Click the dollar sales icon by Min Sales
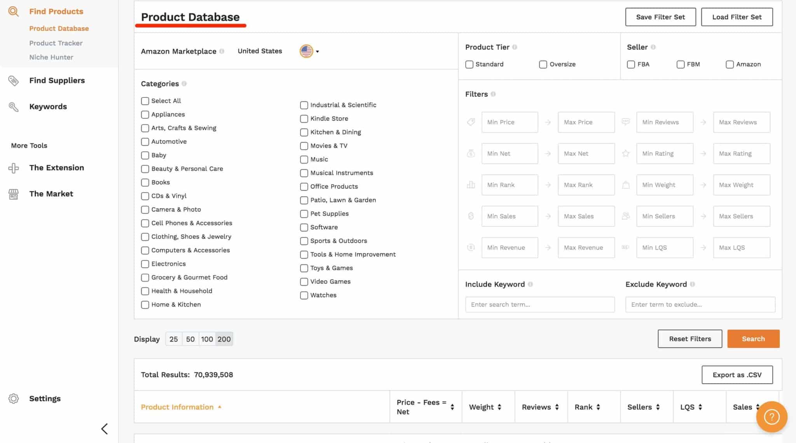This screenshot has height=443, width=796. (471, 216)
